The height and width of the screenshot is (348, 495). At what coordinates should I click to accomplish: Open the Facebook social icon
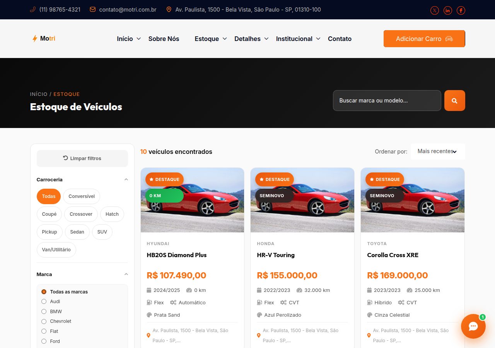461,10
